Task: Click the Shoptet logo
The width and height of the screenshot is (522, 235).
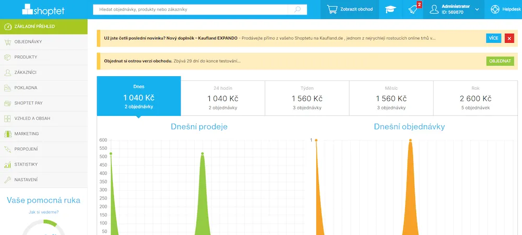Action: (x=43, y=9)
